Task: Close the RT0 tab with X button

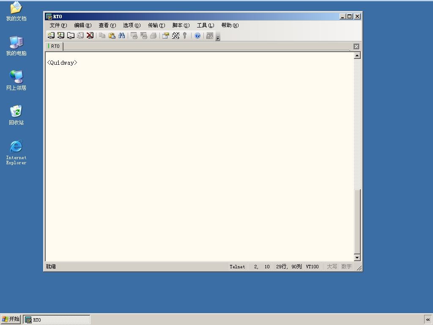Action: tap(356, 47)
